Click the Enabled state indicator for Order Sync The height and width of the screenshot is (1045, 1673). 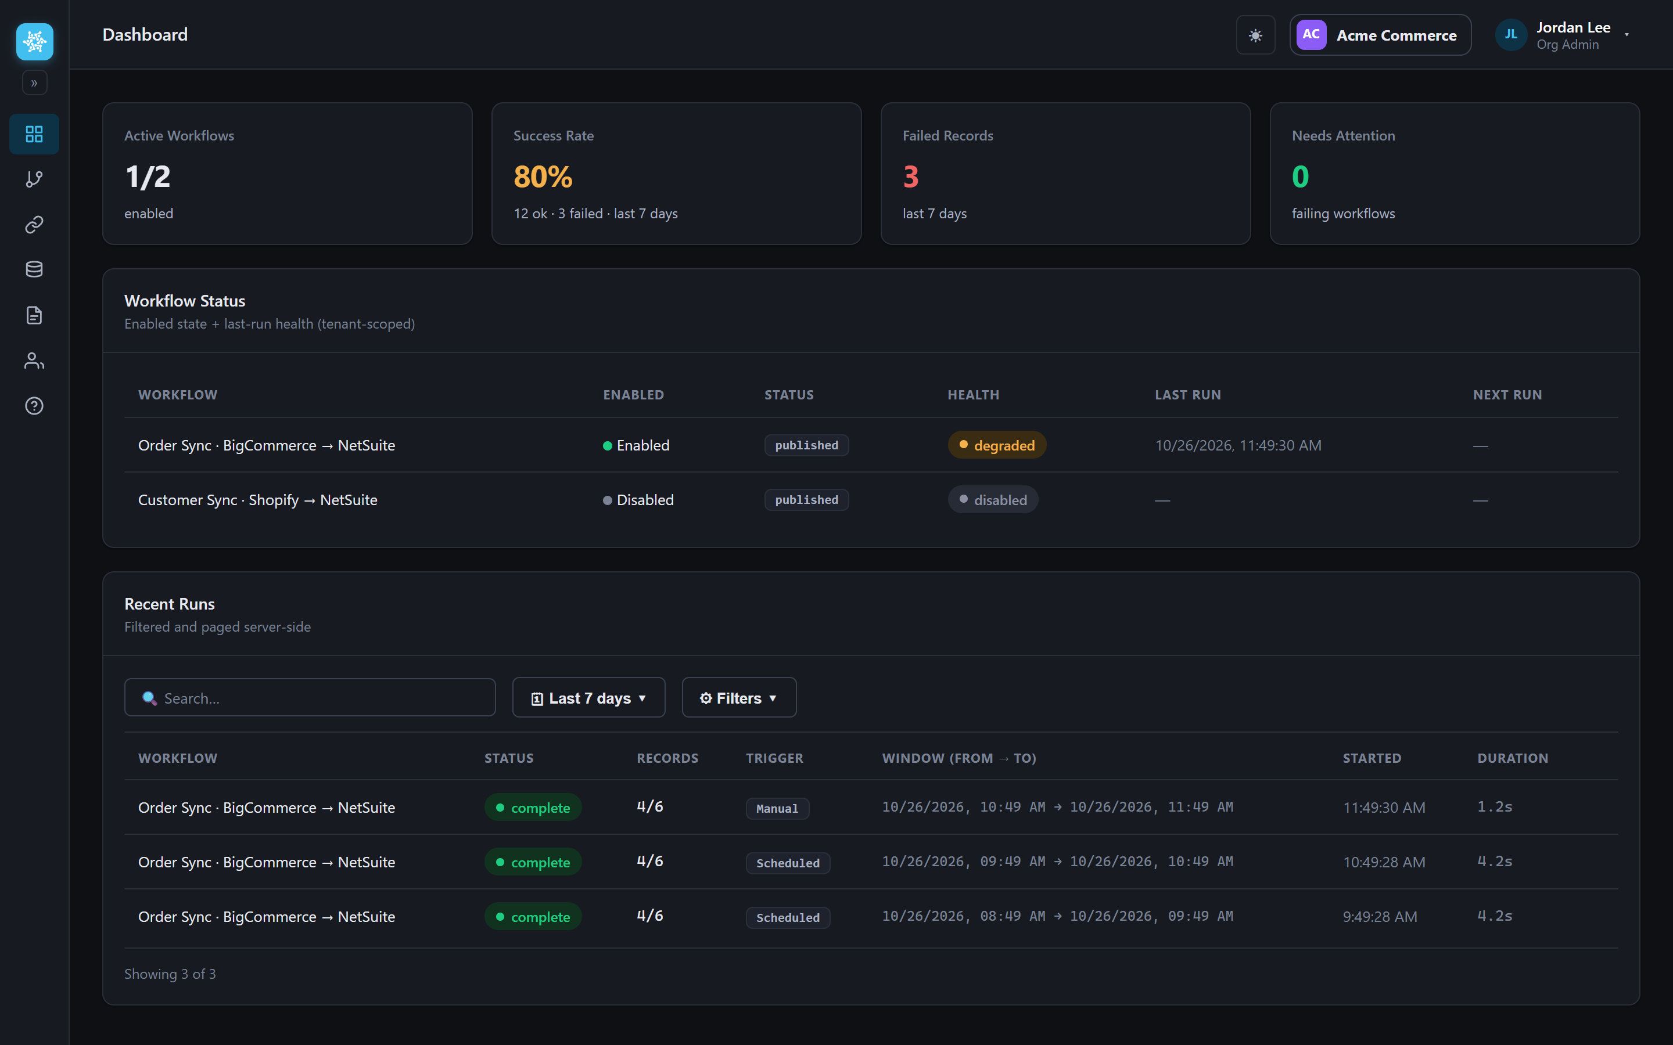(x=636, y=445)
